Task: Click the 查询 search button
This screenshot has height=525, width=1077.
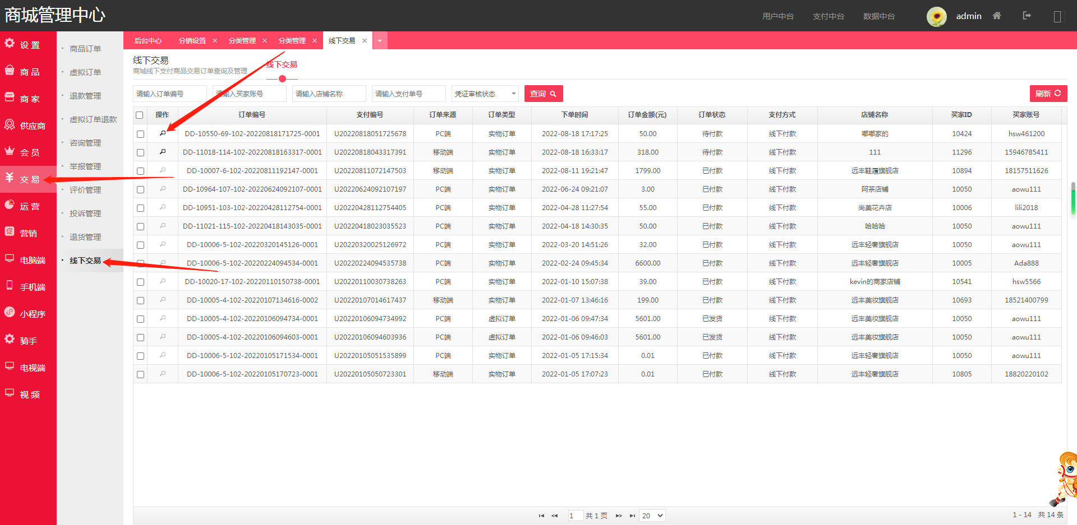Action: (544, 94)
